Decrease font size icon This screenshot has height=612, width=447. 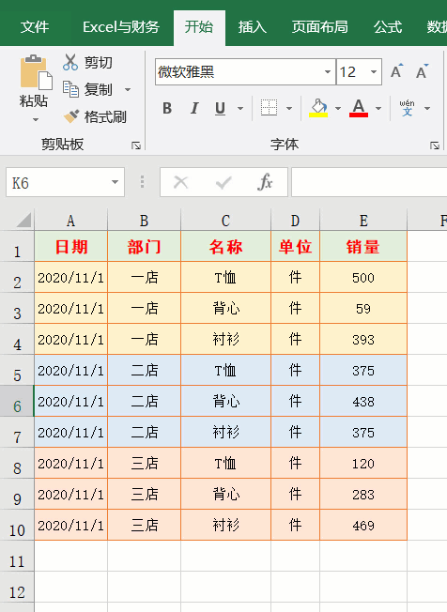tap(422, 71)
